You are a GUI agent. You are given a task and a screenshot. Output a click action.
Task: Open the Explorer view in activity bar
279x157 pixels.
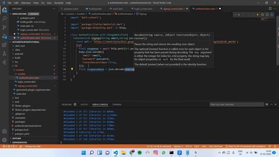pyautogui.click(x=4, y=10)
